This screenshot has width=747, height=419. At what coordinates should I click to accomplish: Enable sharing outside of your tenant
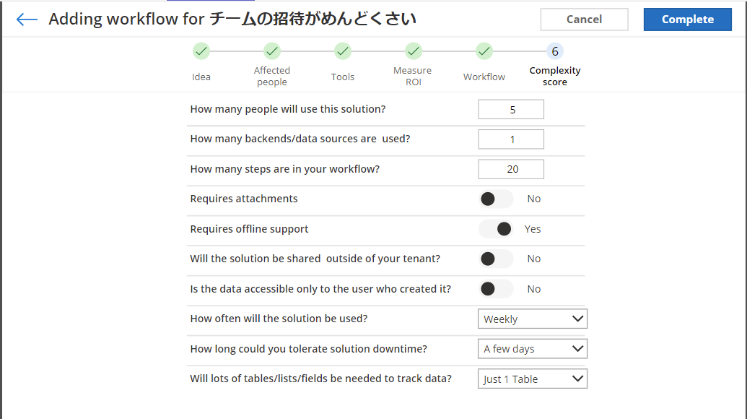pyautogui.click(x=496, y=259)
